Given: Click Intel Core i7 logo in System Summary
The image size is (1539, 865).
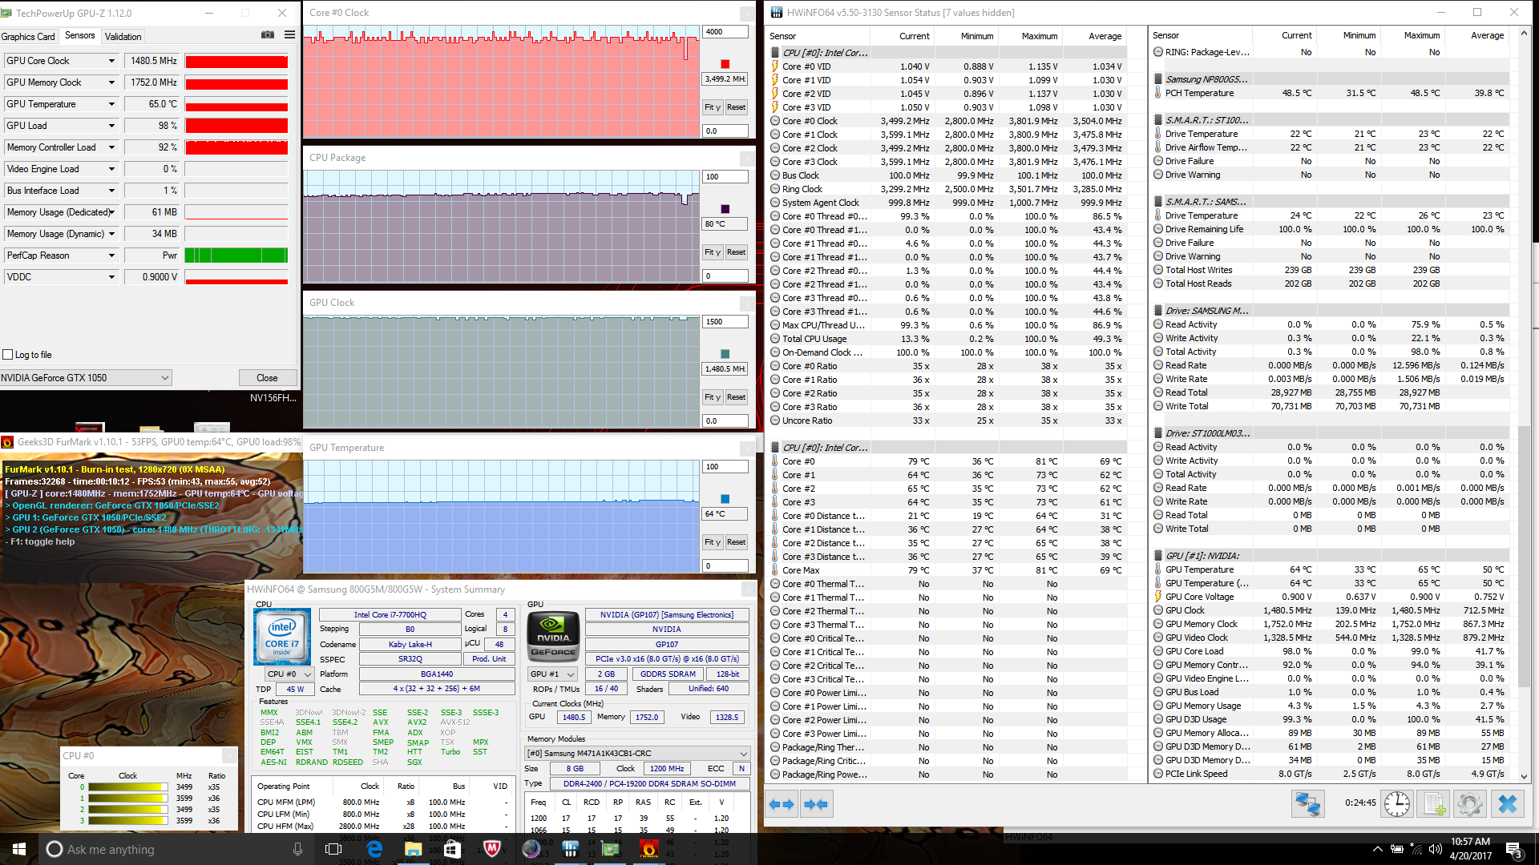Looking at the screenshot, I should tap(282, 637).
